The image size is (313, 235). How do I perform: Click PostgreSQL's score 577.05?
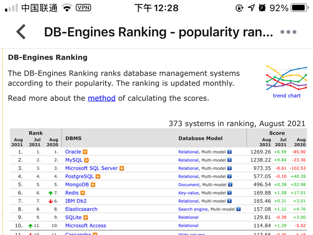[x=262, y=176]
